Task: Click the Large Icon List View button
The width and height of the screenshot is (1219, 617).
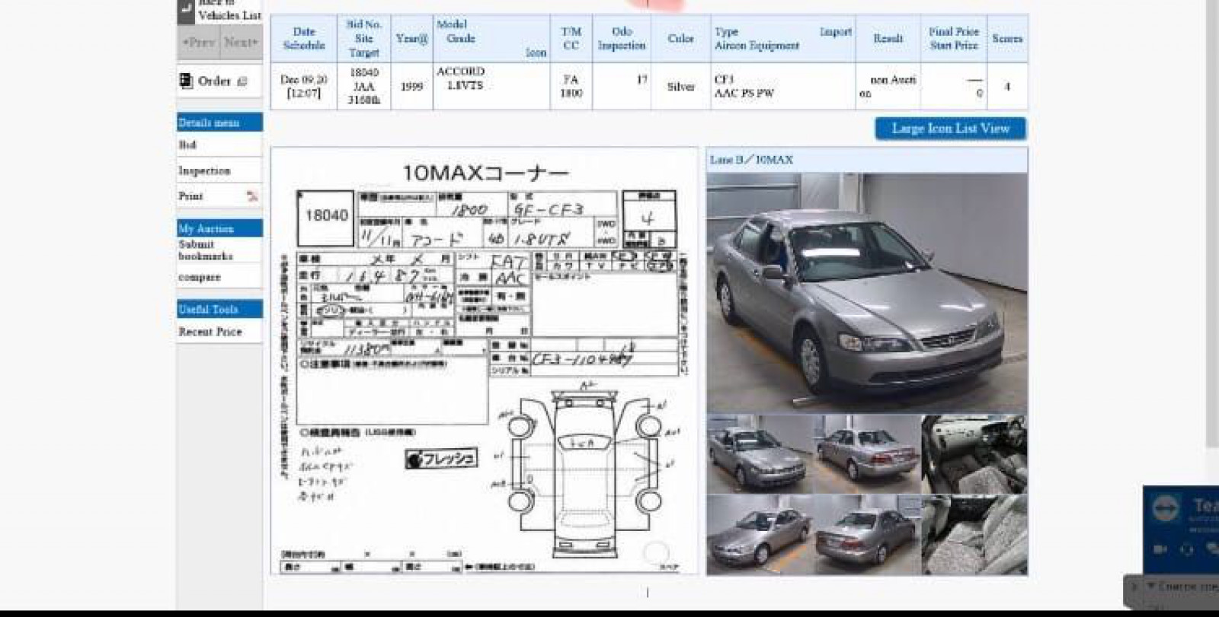Action: pyautogui.click(x=950, y=129)
